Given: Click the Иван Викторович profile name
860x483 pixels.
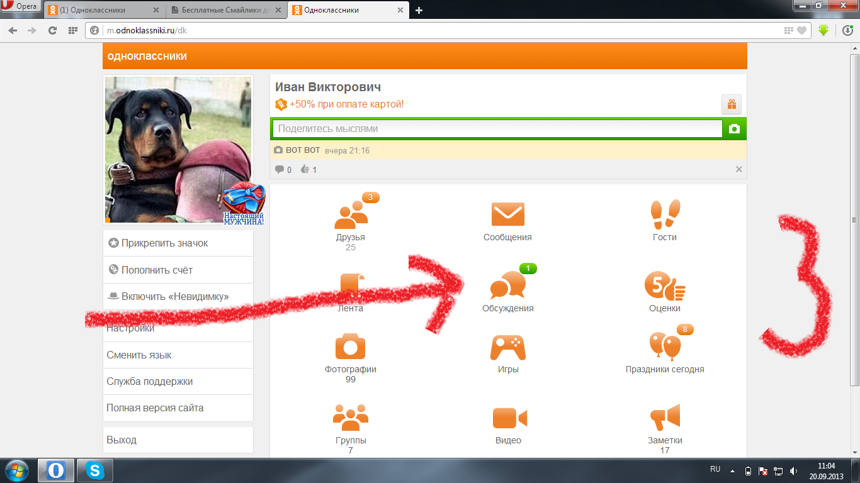Looking at the screenshot, I should click(328, 87).
